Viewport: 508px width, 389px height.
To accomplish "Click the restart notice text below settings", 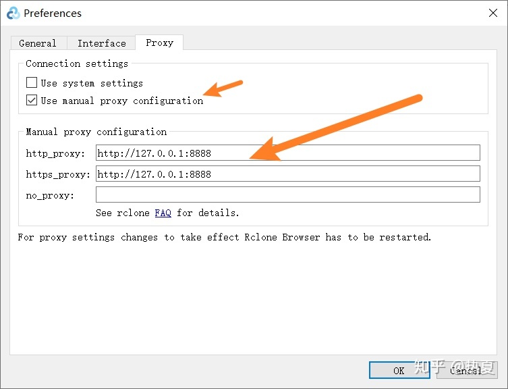I will coord(224,237).
